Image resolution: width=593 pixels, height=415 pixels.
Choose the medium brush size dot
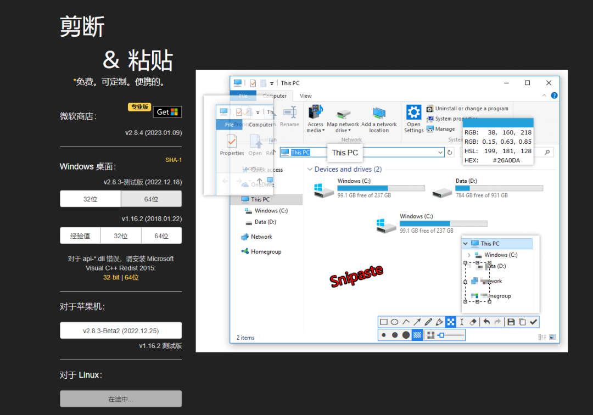(x=394, y=335)
